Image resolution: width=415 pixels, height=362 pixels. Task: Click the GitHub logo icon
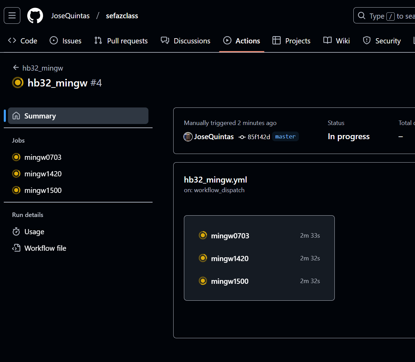tap(35, 15)
